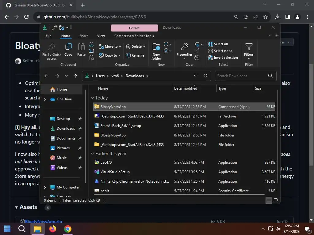Click Select all button
314x235 pixels.
(x=218, y=44)
